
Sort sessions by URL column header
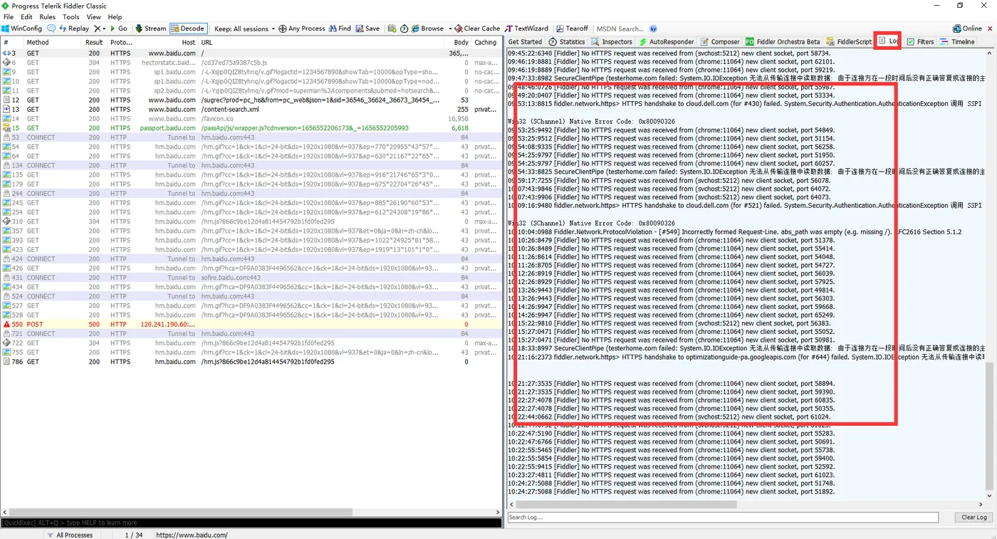coord(323,43)
